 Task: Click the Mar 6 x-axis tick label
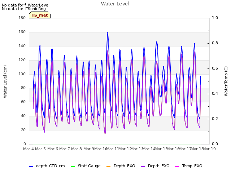pos(53,149)
